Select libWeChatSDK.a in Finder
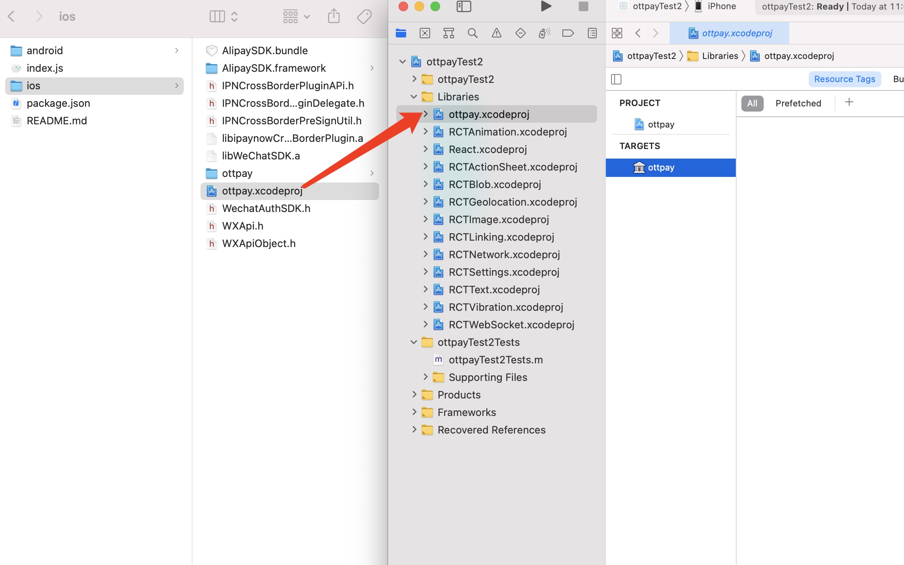The height and width of the screenshot is (565, 904). [x=290, y=156]
